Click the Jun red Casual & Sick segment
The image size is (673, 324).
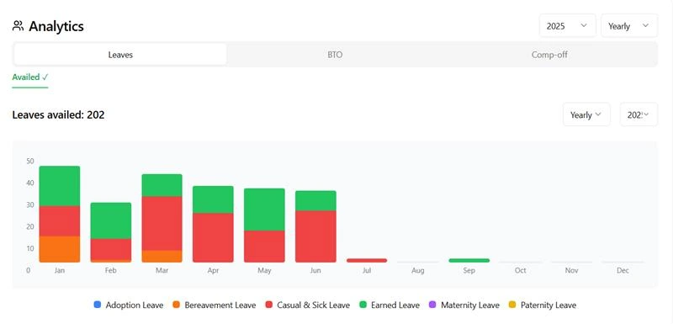click(316, 236)
